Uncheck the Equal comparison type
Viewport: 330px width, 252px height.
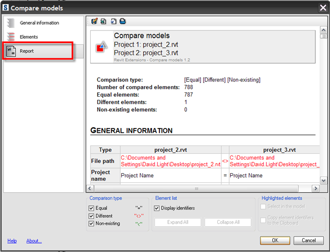coord(91,208)
